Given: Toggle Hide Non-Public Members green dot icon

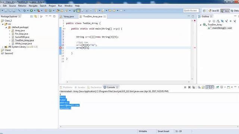Looking at the screenshot, I should tap(230, 21).
